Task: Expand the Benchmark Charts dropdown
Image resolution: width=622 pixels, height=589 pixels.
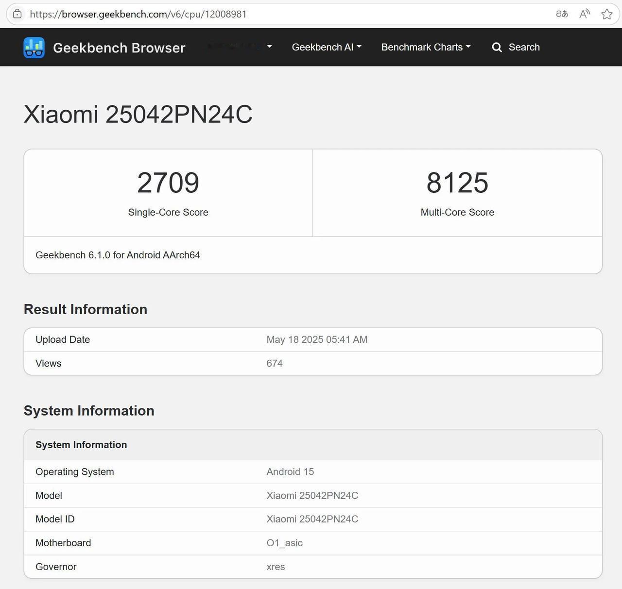Action: tap(426, 47)
